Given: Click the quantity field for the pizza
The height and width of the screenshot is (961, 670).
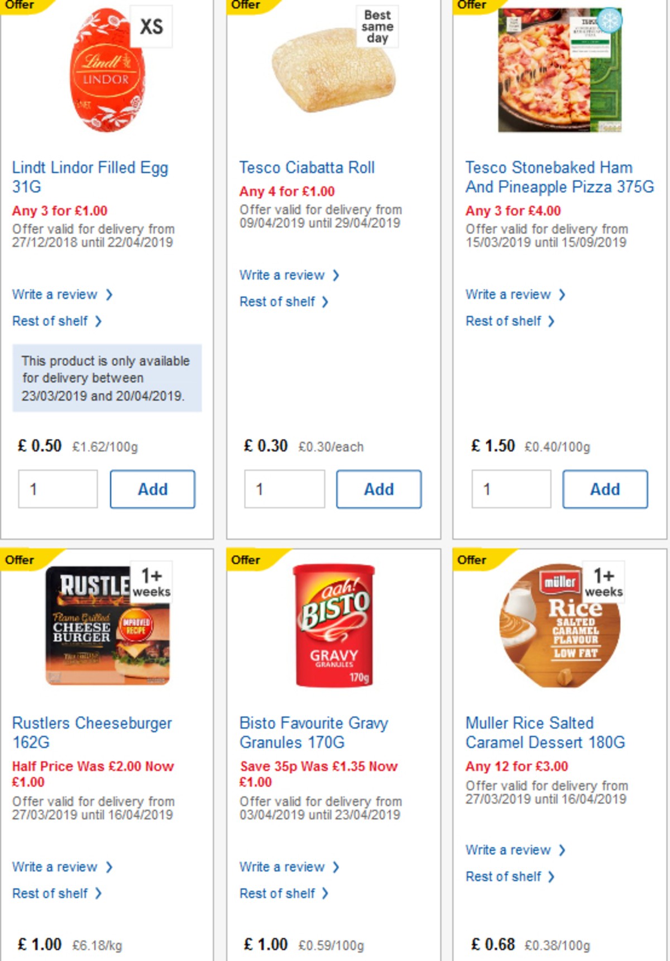Looking at the screenshot, I should pos(510,489).
